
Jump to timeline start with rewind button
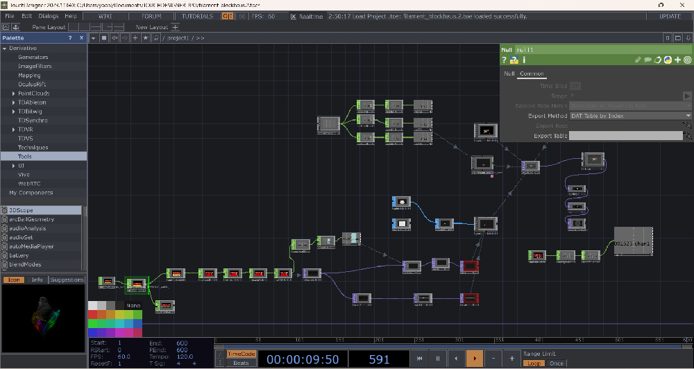(x=419, y=359)
